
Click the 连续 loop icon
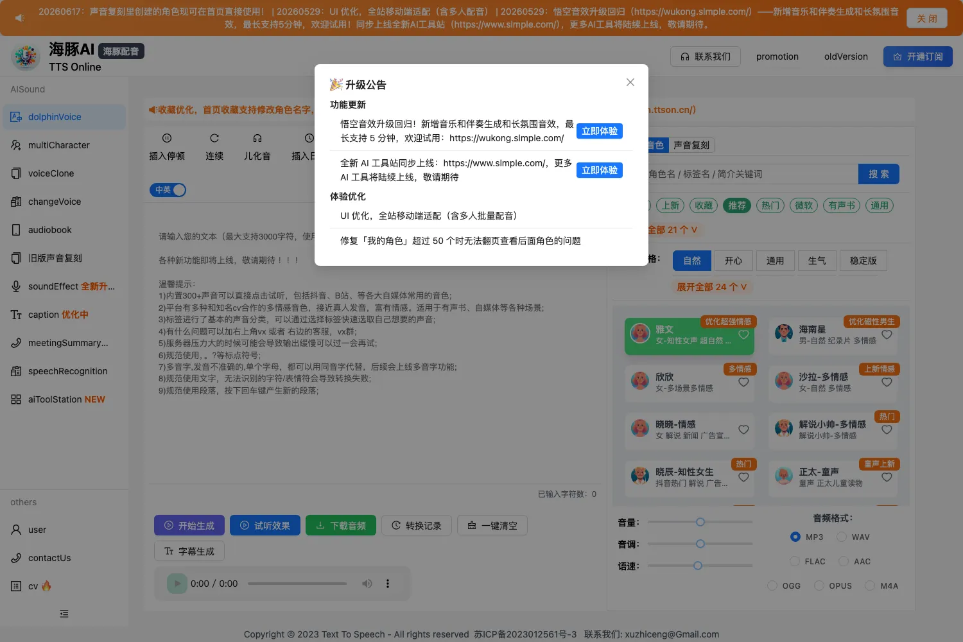tap(214, 138)
